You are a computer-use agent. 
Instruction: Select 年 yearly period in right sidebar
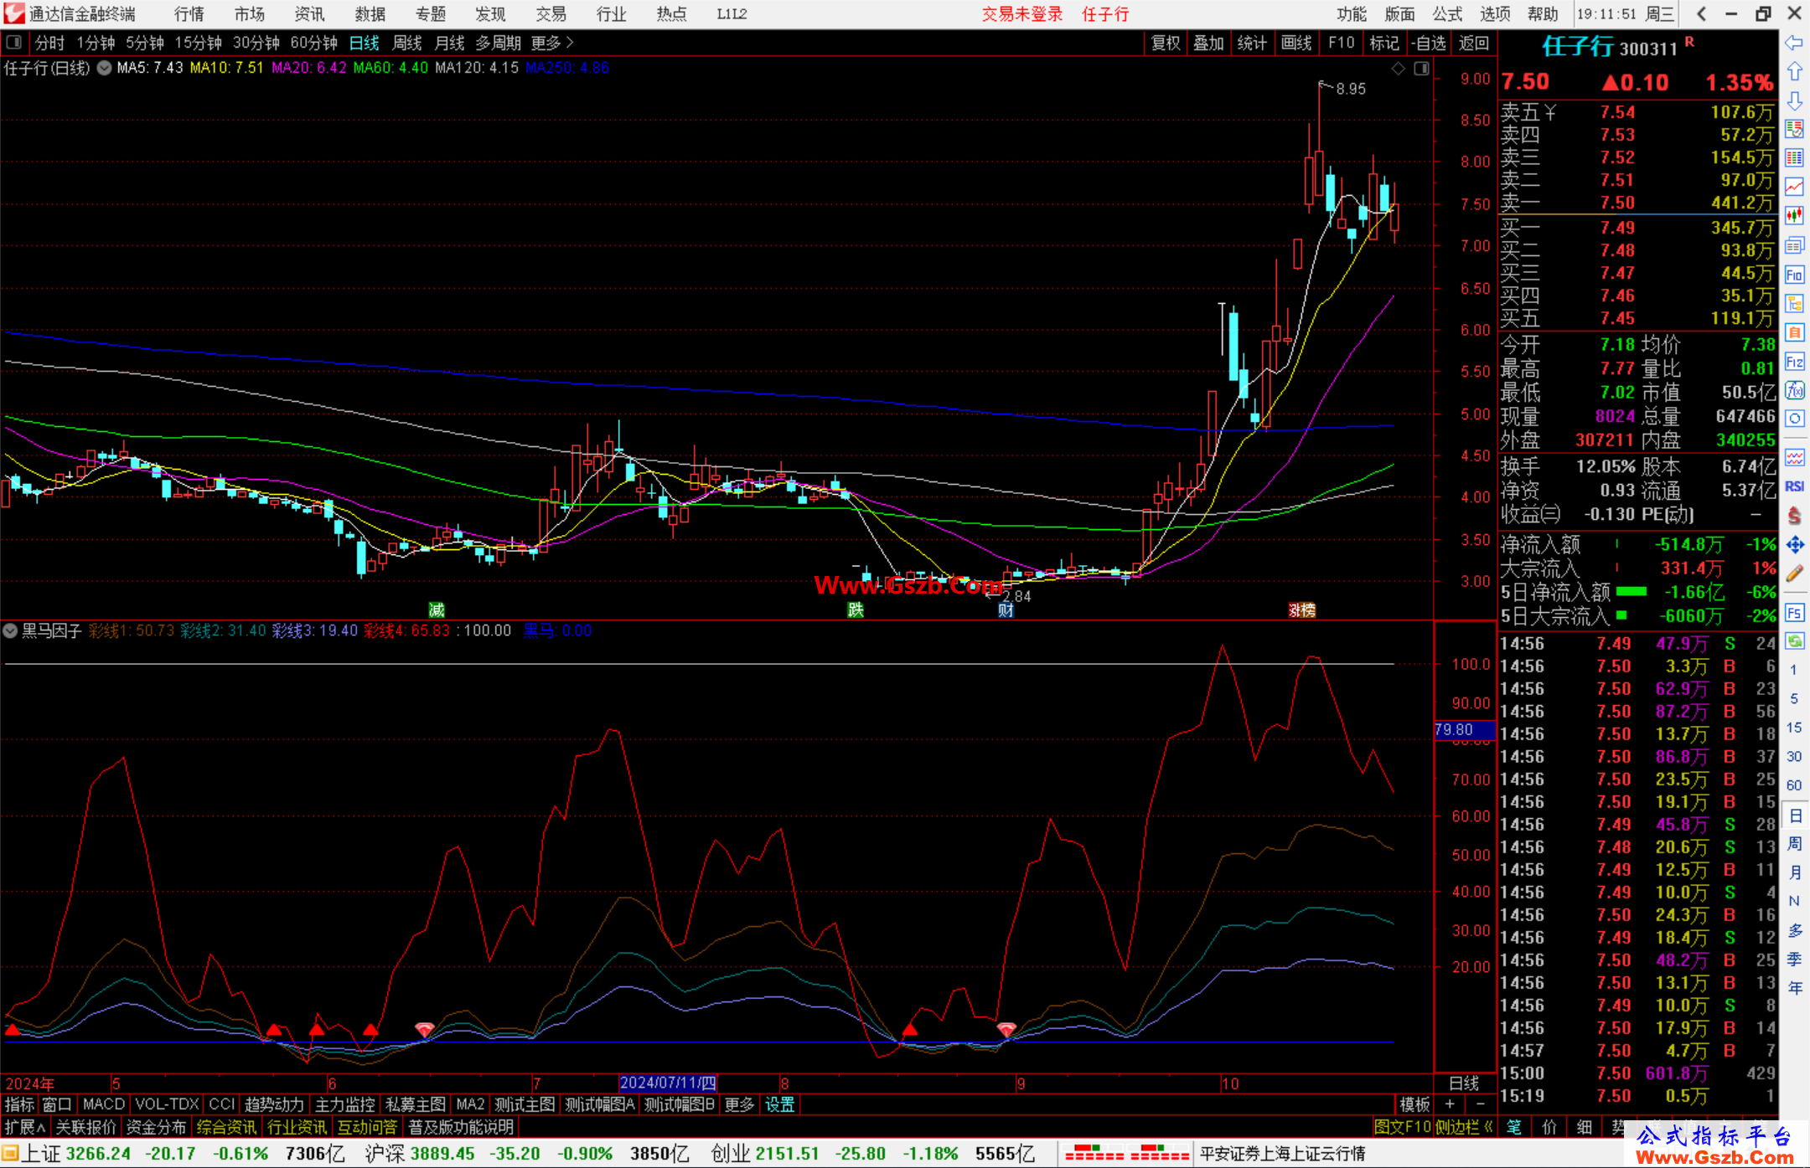pos(1794,988)
